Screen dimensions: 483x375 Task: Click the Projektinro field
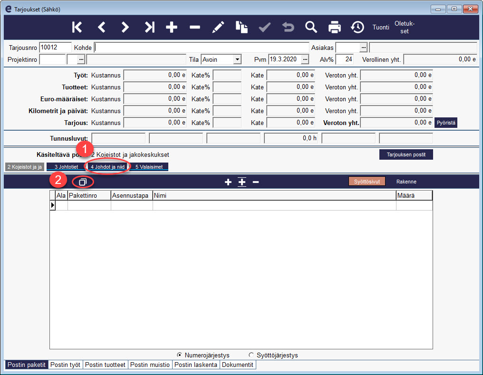(52, 59)
